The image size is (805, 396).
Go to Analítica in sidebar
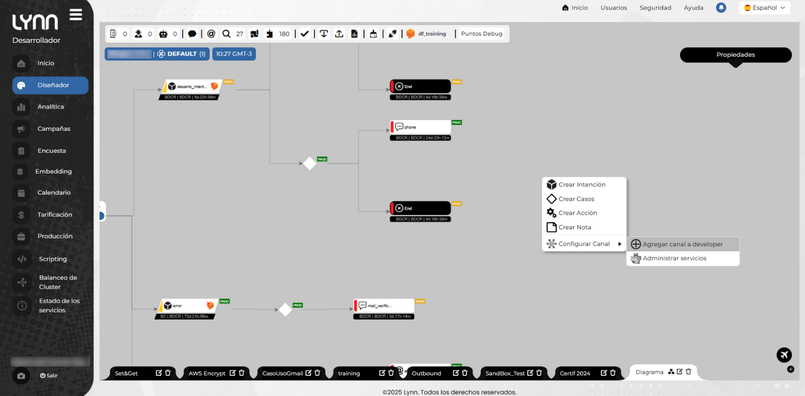click(x=50, y=107)
